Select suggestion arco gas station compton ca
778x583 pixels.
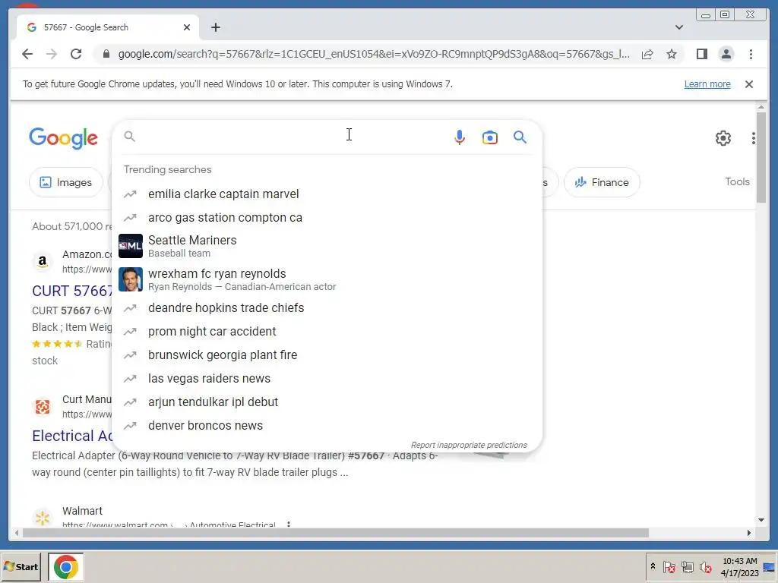[x=327, y=218]
